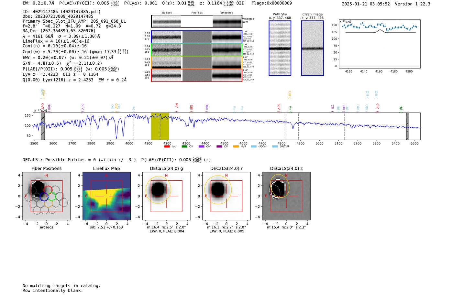Click 'Flags:0x00000009' in the header

click(271, 3)
